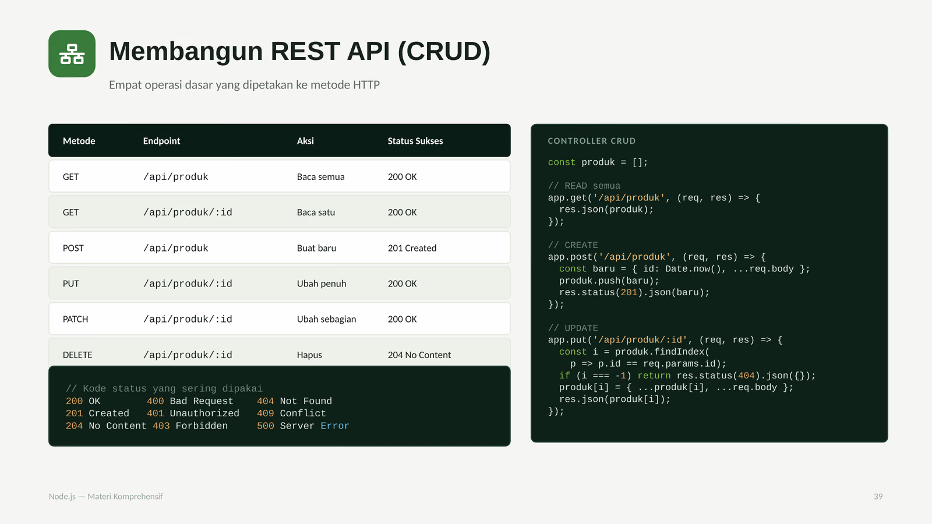This screenshot has width=932, height=524.
Task: Click the "res.json(produk);" code line
Action: (x=606, y=210)
